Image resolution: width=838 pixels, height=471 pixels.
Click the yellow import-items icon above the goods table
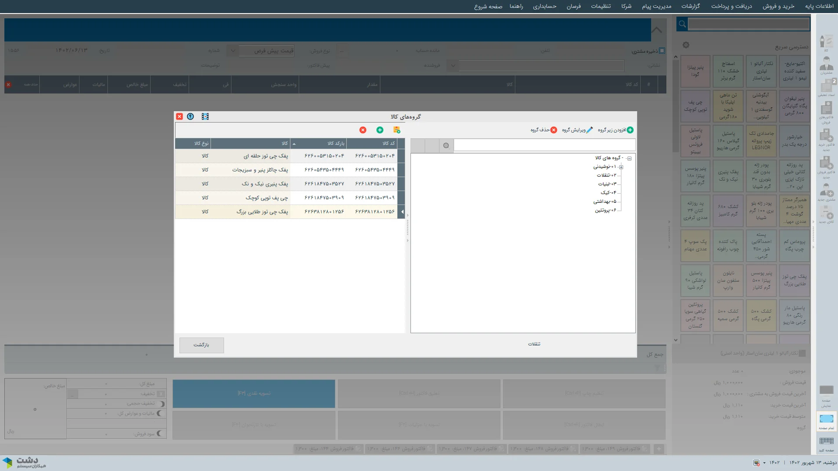397,130
